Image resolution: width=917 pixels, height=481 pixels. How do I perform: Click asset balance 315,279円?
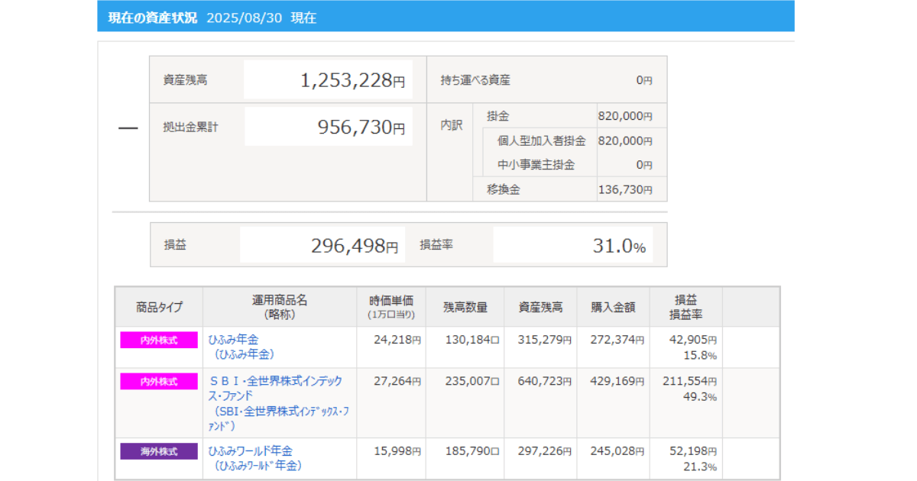pyautogui.click(x=545, y=340)
